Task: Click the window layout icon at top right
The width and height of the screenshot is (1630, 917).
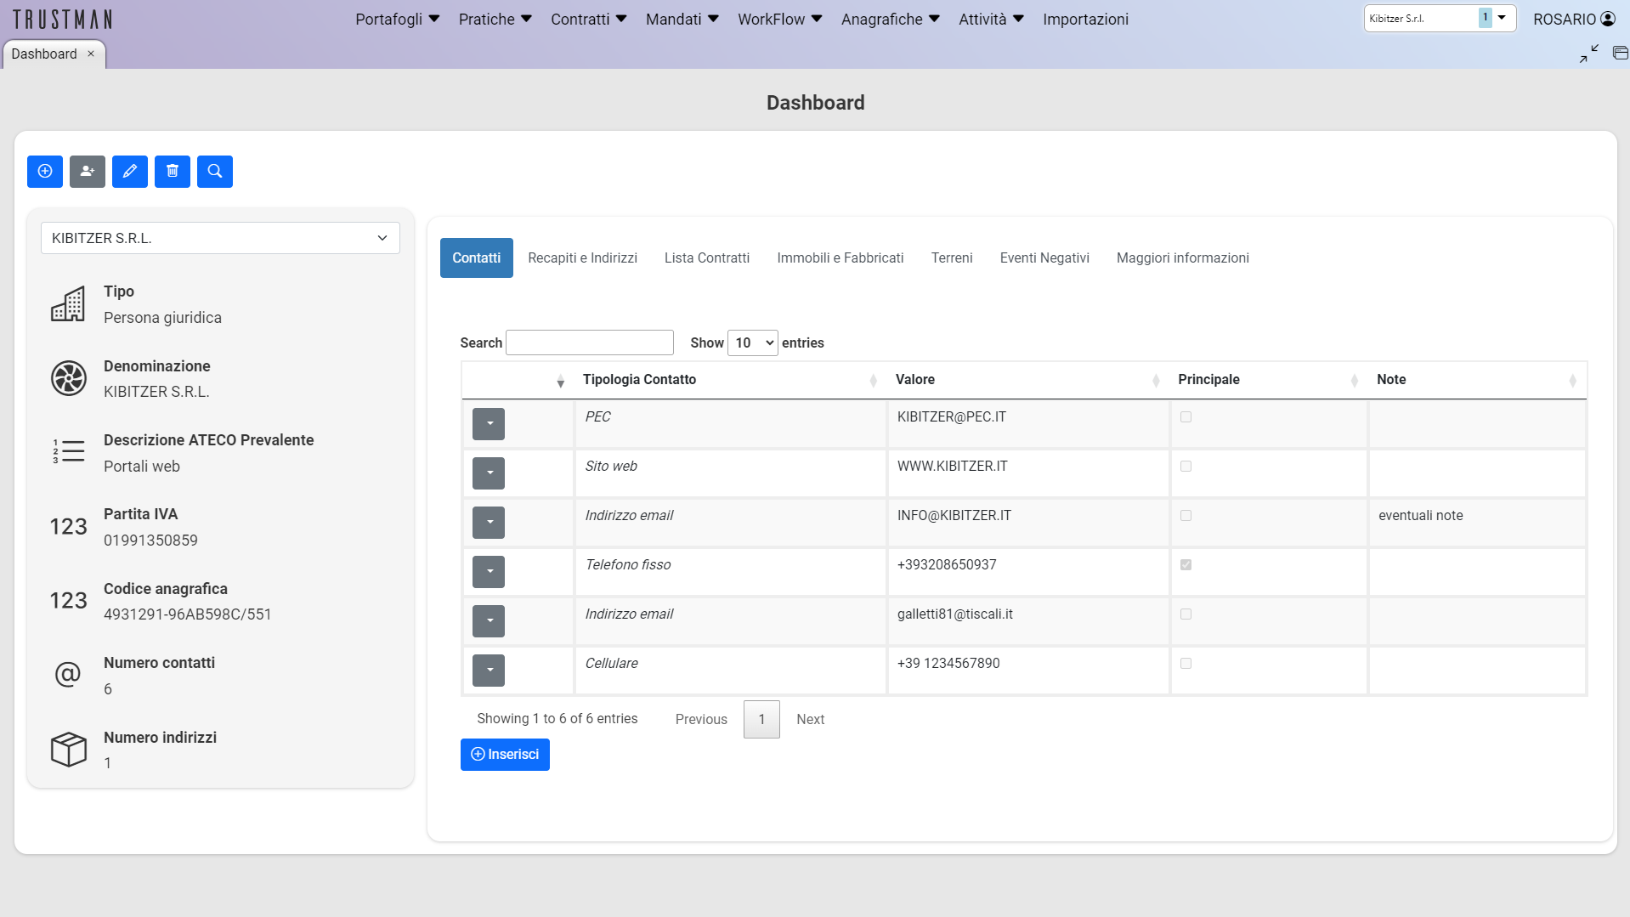Action: point(1621,54)
